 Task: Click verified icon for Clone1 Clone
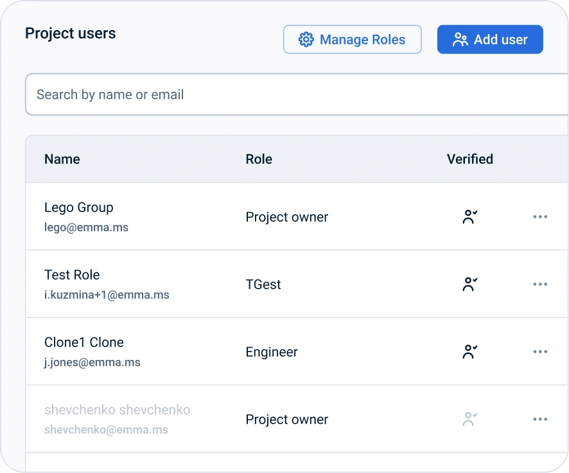470,352
